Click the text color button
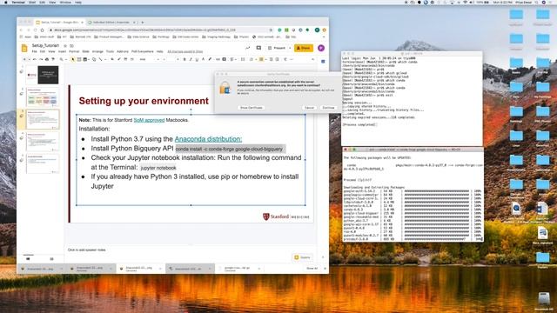Screen dimensions: 557x313 tap(203, 59)
